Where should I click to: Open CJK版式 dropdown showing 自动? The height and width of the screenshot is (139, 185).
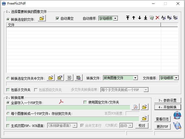pyautogui.click(x=126, y=125)
